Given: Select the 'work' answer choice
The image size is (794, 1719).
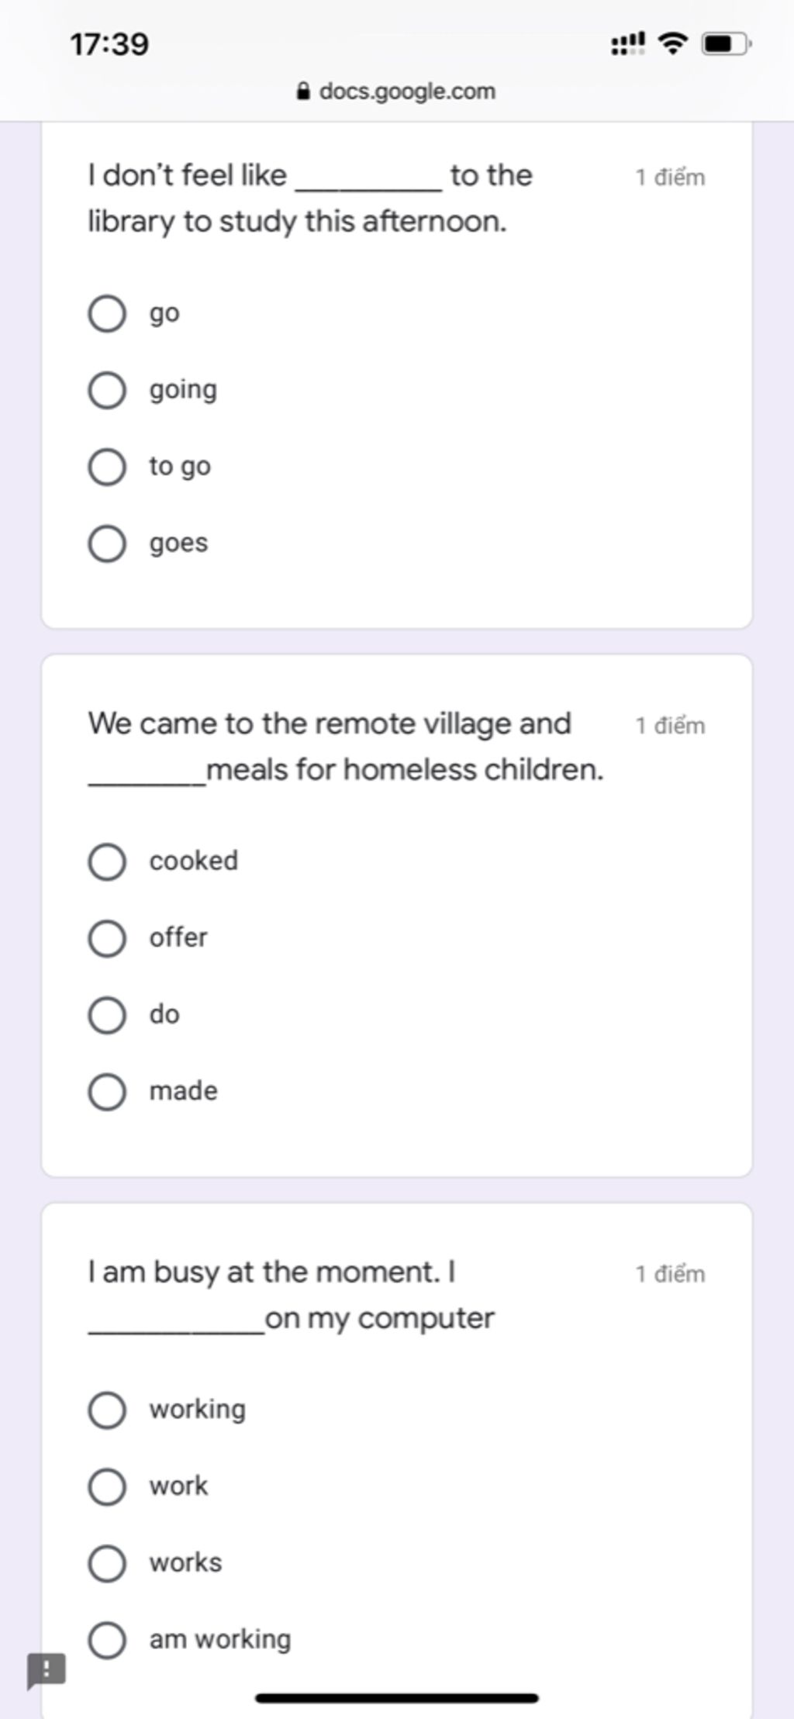Looking at the screenshot, I should pyautogui.click(x=107, y=1486).
